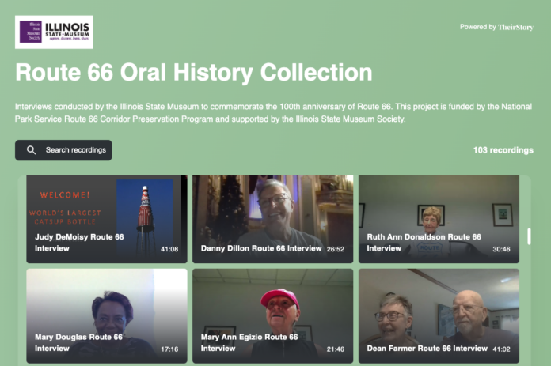The image size is (551, 366).
Task: Click the magnifying glass search icon
Action: [x=32, y=150]
